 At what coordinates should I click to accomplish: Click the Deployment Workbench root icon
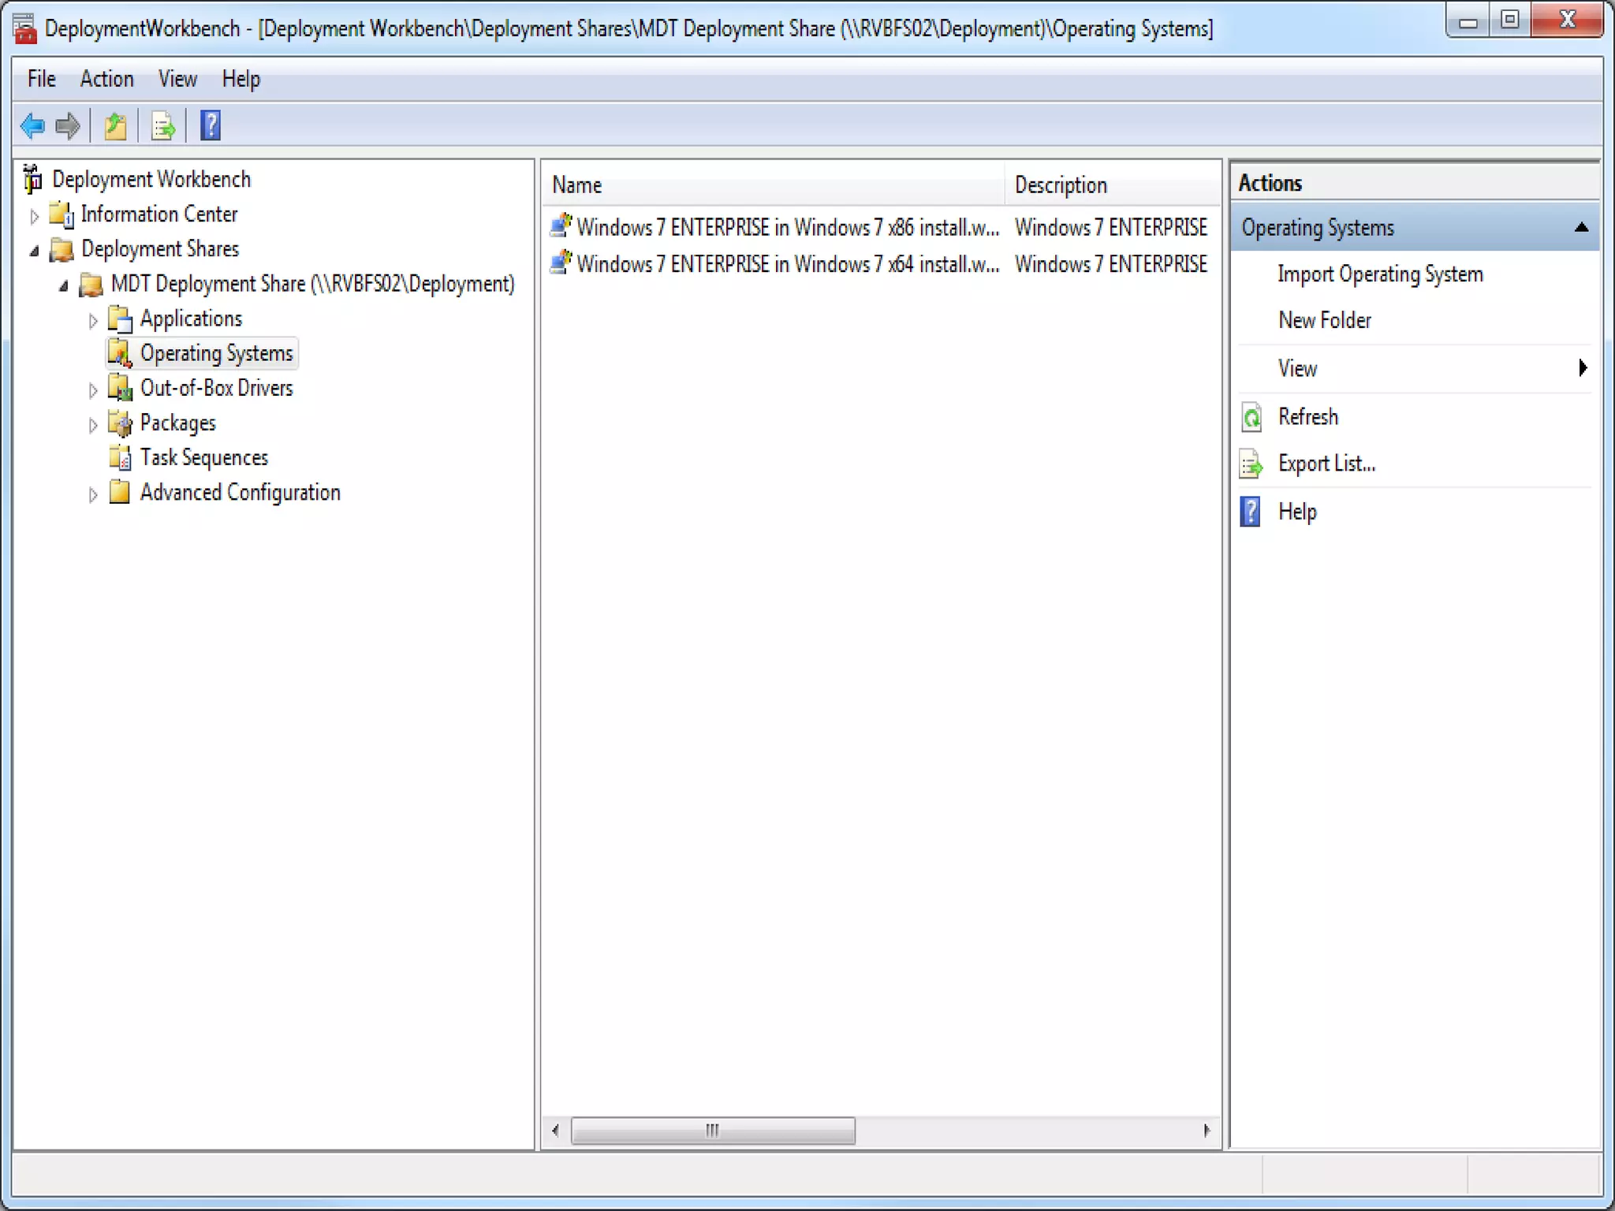click(x=32, y=179)
